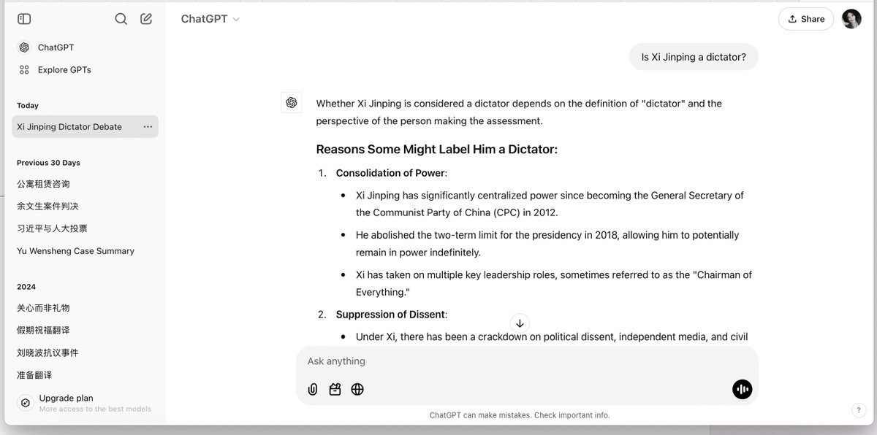This screenshot has height=435, width=877.
Task: Click the '2024' section label
Action: tap(26, 287)
